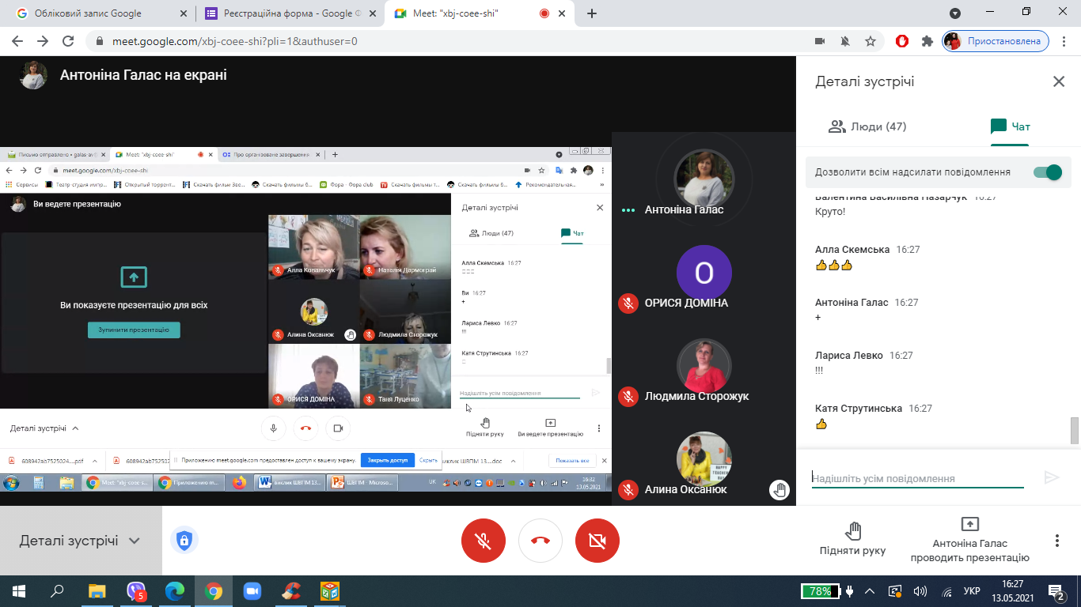Viewport: 1081px width, 607px height.
Task: Open Chrome tab list dropdown arrow
Action: (x=955, y=13)
